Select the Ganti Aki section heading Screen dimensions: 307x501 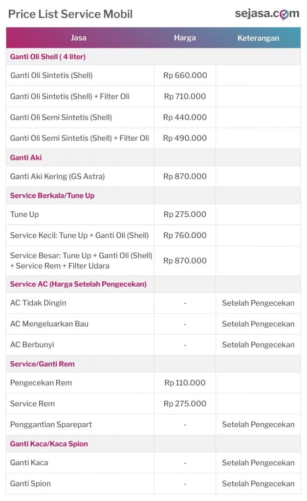point(26,158)
